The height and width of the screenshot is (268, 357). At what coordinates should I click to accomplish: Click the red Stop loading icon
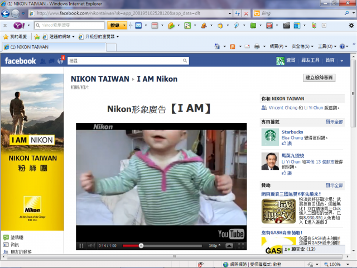coord(246,13)
